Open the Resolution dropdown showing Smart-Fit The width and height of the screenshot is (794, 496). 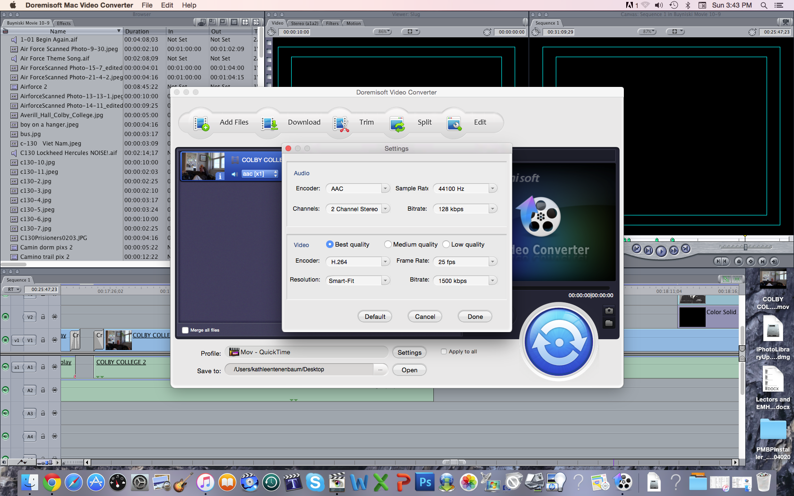point(358,281)
